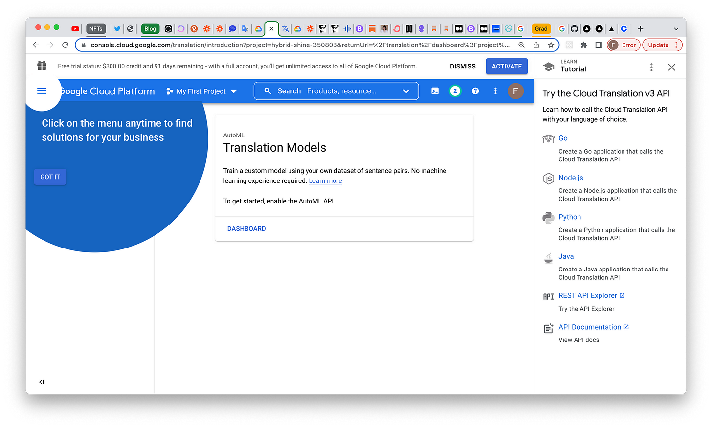Viewport: 712px width, 428px height.
Task: Switch to the NFTs tab group
Action: pyautogui.click(x=96, y=29)
